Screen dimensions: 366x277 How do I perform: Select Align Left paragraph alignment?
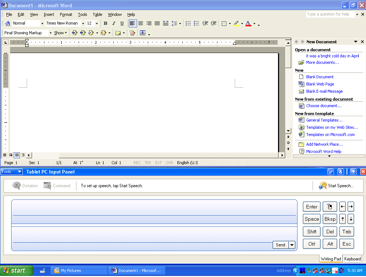[132, 23]
